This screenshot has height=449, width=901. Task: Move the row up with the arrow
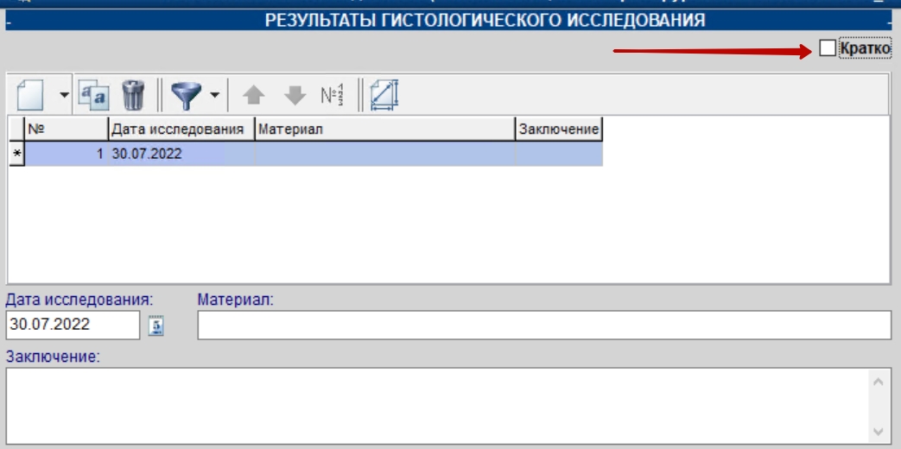pyautogui.click(x=253, y=95)
